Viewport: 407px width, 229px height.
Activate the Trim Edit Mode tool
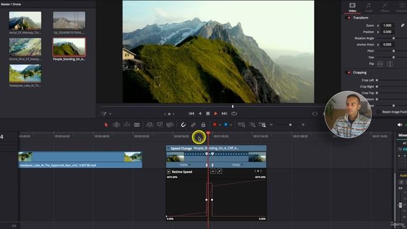pos(116,125)
